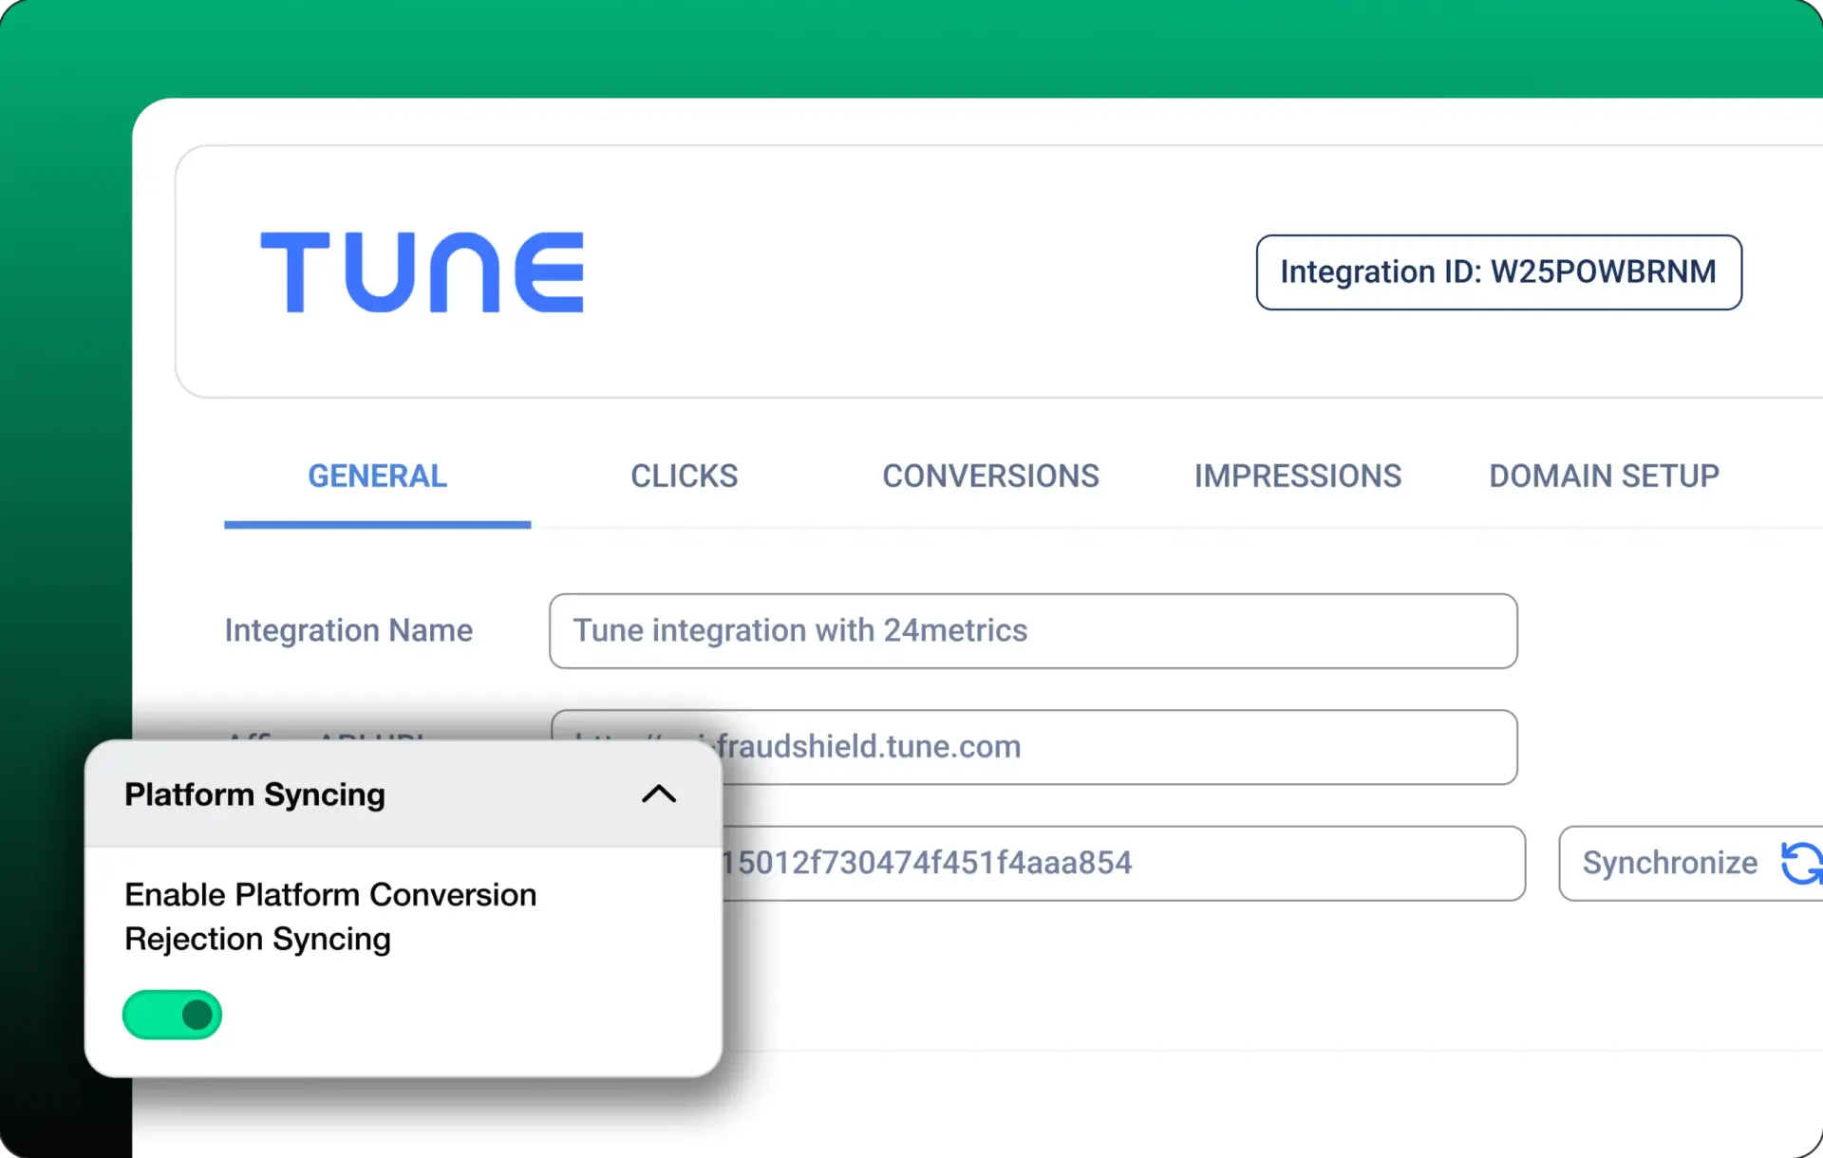Click the Integration Name input field
Viewport: 1823px width, 1158px height.
point(1032,630)
